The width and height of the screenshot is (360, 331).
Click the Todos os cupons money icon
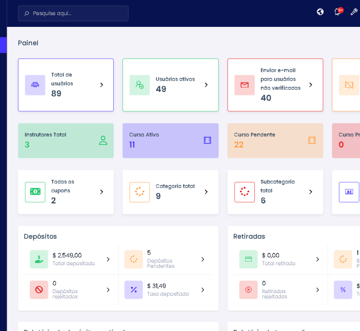click(x=35, y=192)
